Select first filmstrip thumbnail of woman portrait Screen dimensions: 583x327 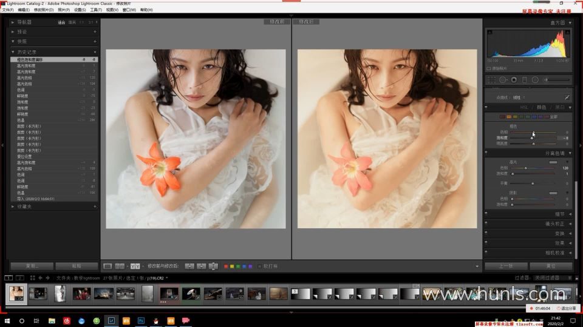(16, 294)
